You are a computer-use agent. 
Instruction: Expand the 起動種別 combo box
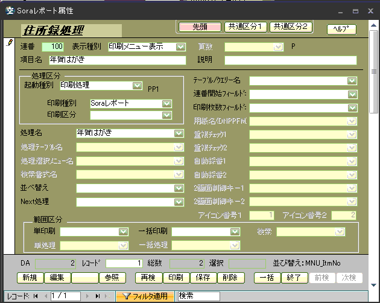tap(138, 86)
